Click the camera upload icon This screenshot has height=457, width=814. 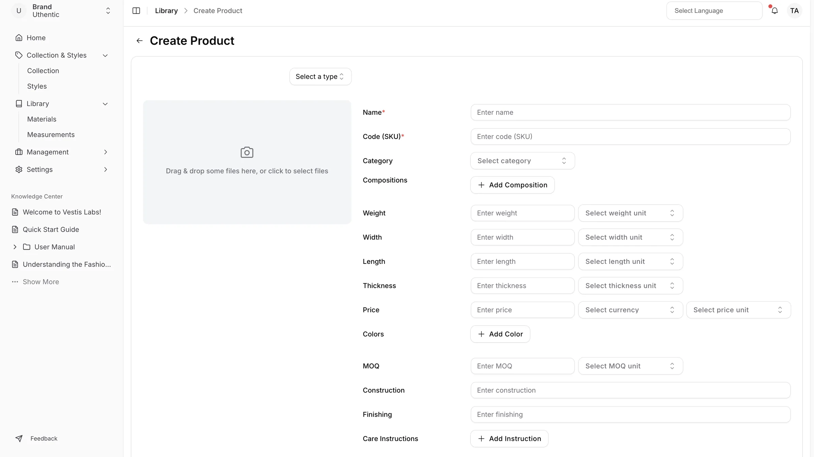point(247,152)
